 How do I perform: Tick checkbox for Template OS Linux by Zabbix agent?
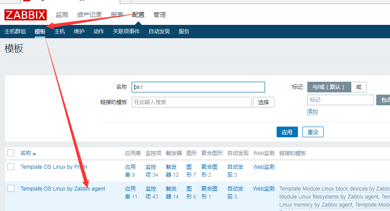pos(11,188)
